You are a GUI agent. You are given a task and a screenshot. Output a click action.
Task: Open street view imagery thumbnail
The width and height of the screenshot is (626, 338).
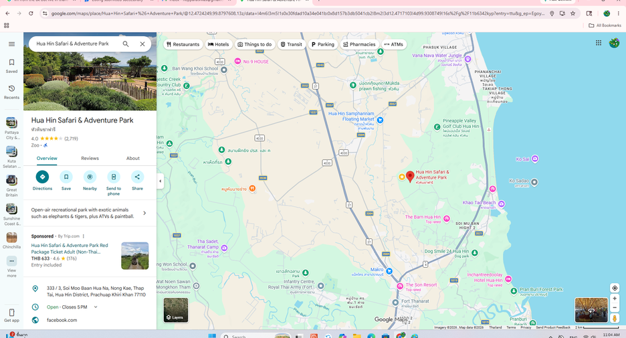click(591, 310)
